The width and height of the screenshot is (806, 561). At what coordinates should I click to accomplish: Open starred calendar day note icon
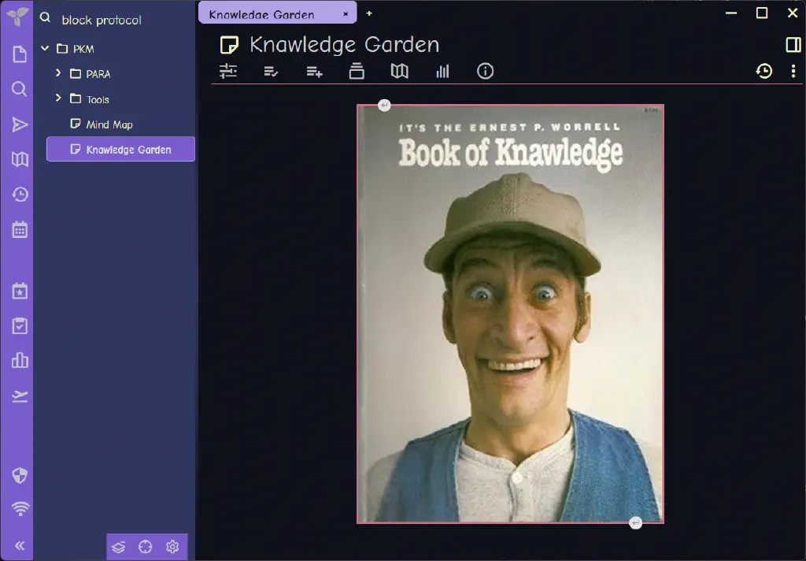20,291
